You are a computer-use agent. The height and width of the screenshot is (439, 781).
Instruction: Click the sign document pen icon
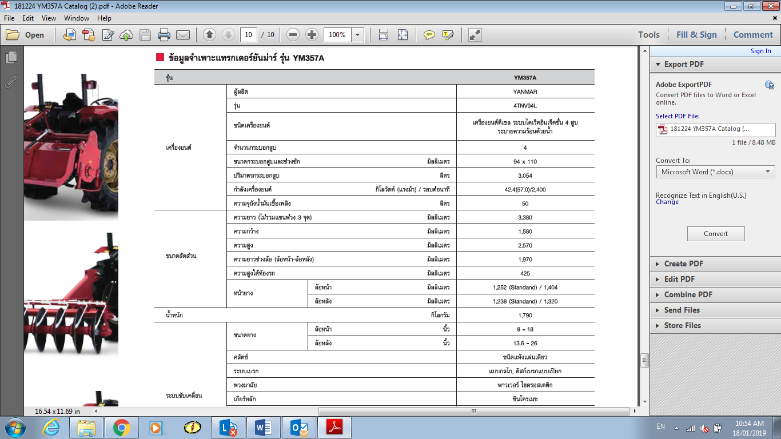107,35
